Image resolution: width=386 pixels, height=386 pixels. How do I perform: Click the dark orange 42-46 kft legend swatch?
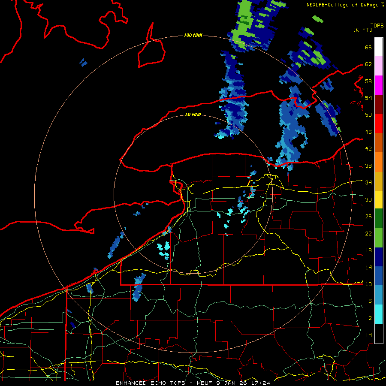click(379, 142)
